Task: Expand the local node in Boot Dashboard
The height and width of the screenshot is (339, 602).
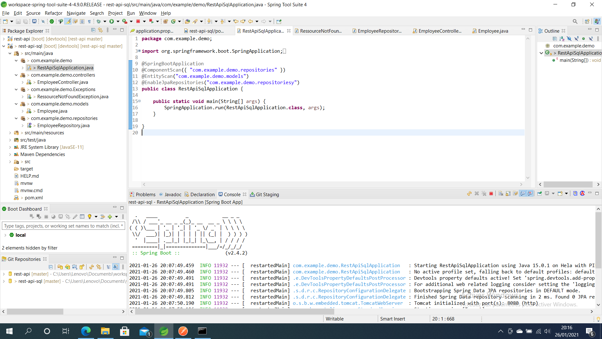Action: 5,235
